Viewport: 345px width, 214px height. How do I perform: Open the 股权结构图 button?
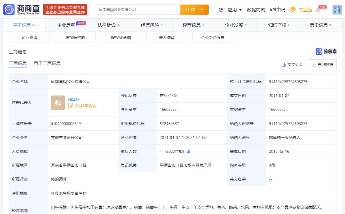[x=75, y=37]
